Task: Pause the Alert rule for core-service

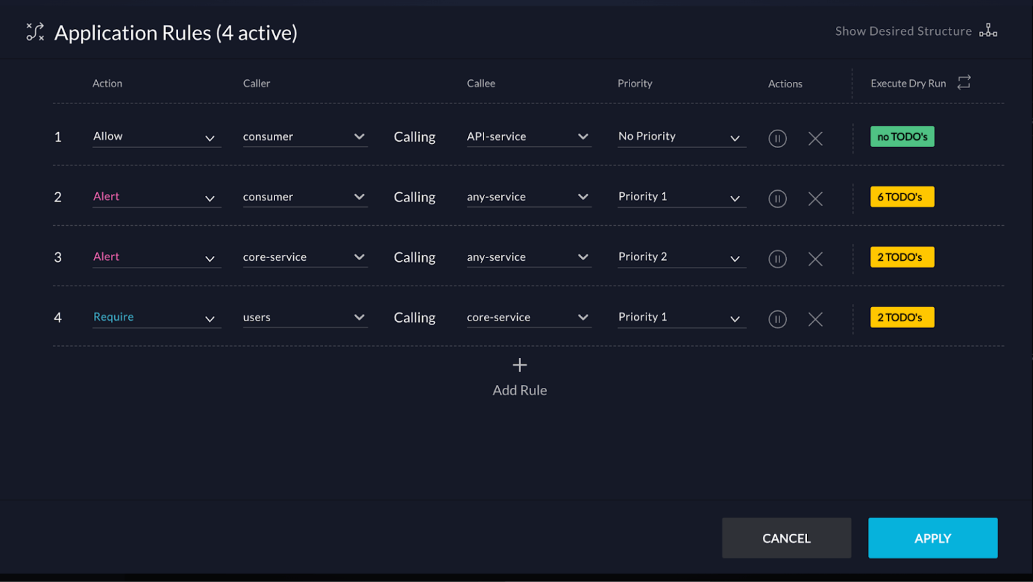Action: pyautogui.click(x=778, y=259)
